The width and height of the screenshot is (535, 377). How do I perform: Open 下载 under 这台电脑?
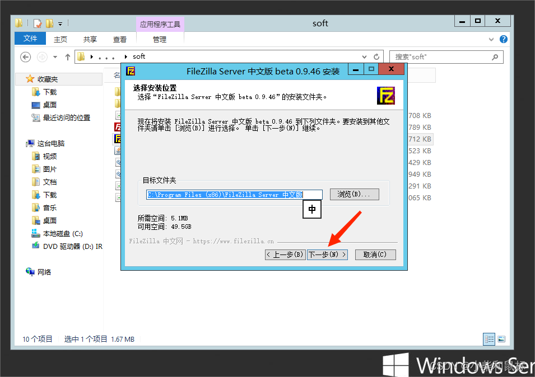pyautogui.click(x=50, y=195)
